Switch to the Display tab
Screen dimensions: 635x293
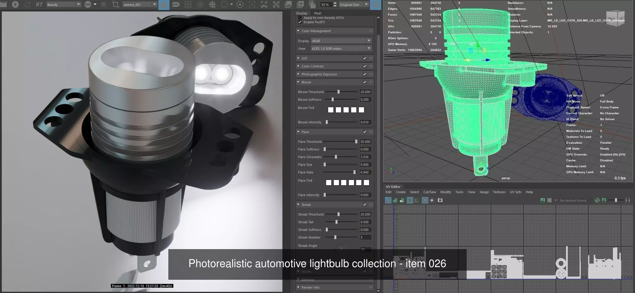pos(302,13)
